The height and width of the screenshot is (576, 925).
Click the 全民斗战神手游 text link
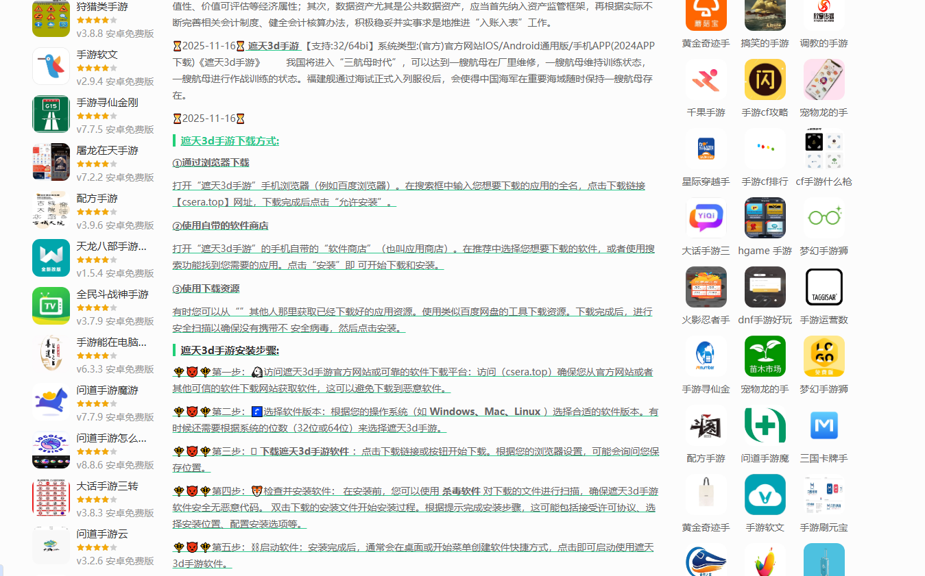[x=112, y=294]
